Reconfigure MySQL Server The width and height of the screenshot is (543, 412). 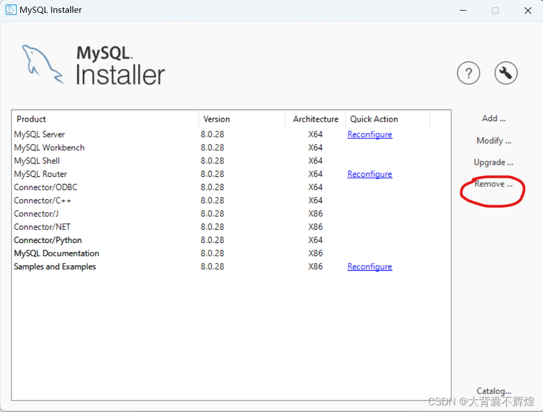pyautogui.click(x=370, y=135)
